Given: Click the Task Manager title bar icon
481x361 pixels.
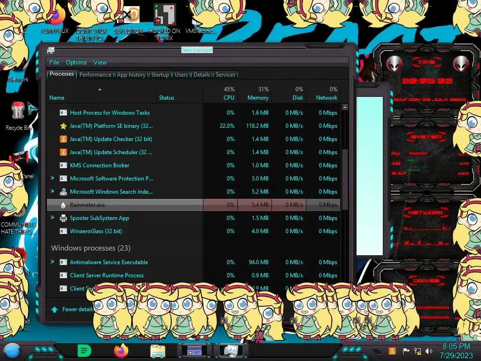Looking at the screenshot, I should tap(51, 50).
